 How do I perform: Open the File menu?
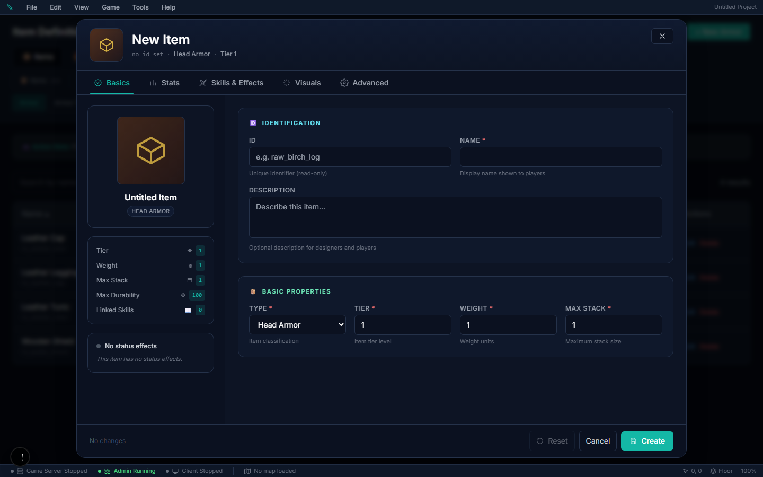click(32, 7)
